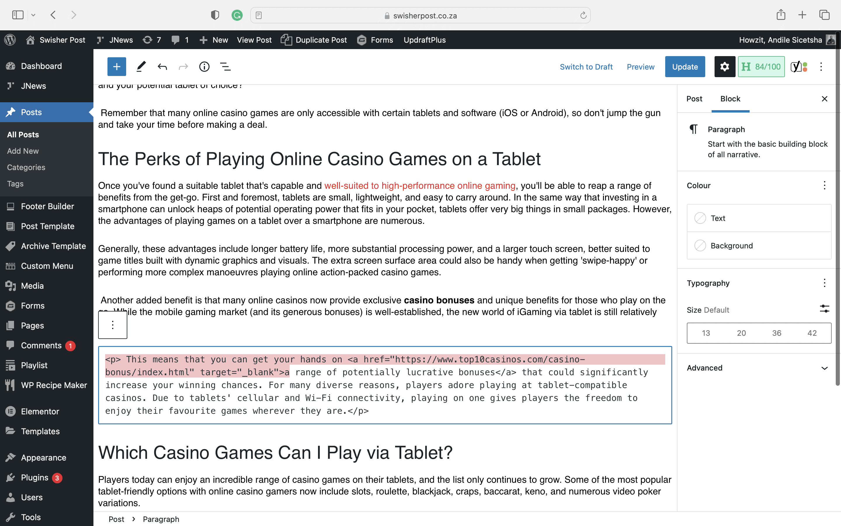Select font size 20 preset

tap(741, 333)
